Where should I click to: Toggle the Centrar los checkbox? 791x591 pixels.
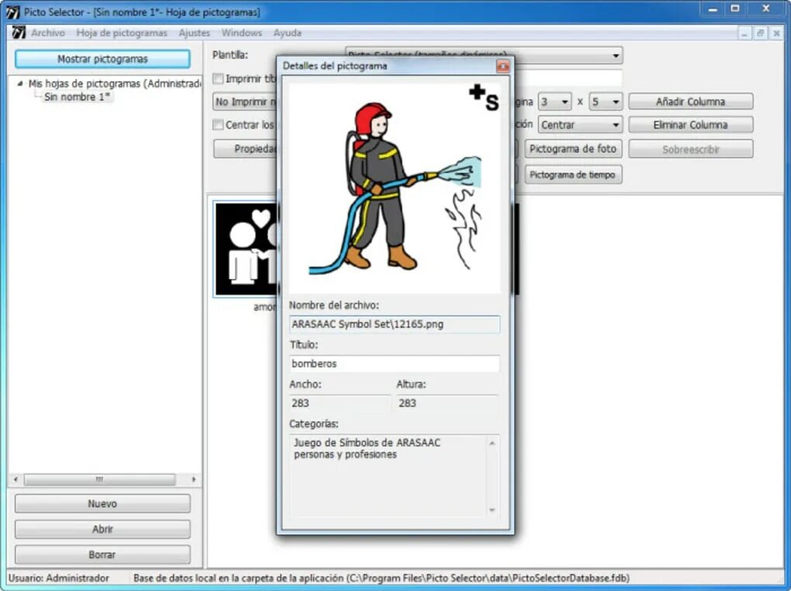coord(218,125)
